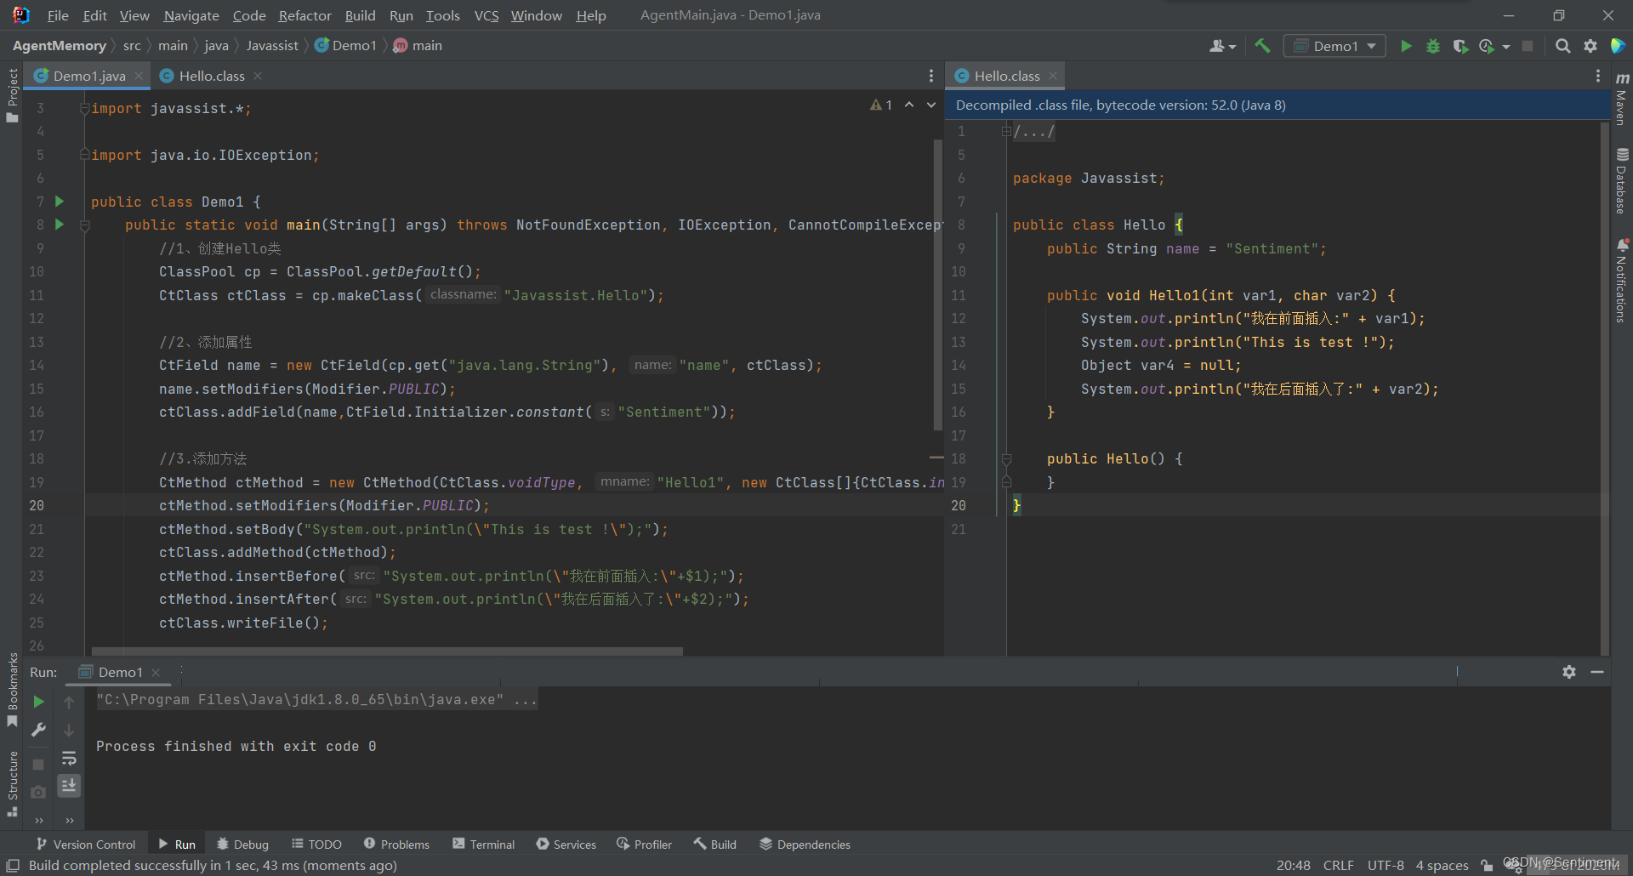Go to next highlighted problem arrow
The image size is (1633, 876).
931,105
